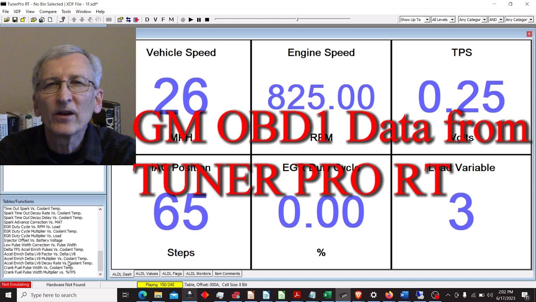
Task: Open the red PDF reader taskbar icon
Action: (297, 295)
